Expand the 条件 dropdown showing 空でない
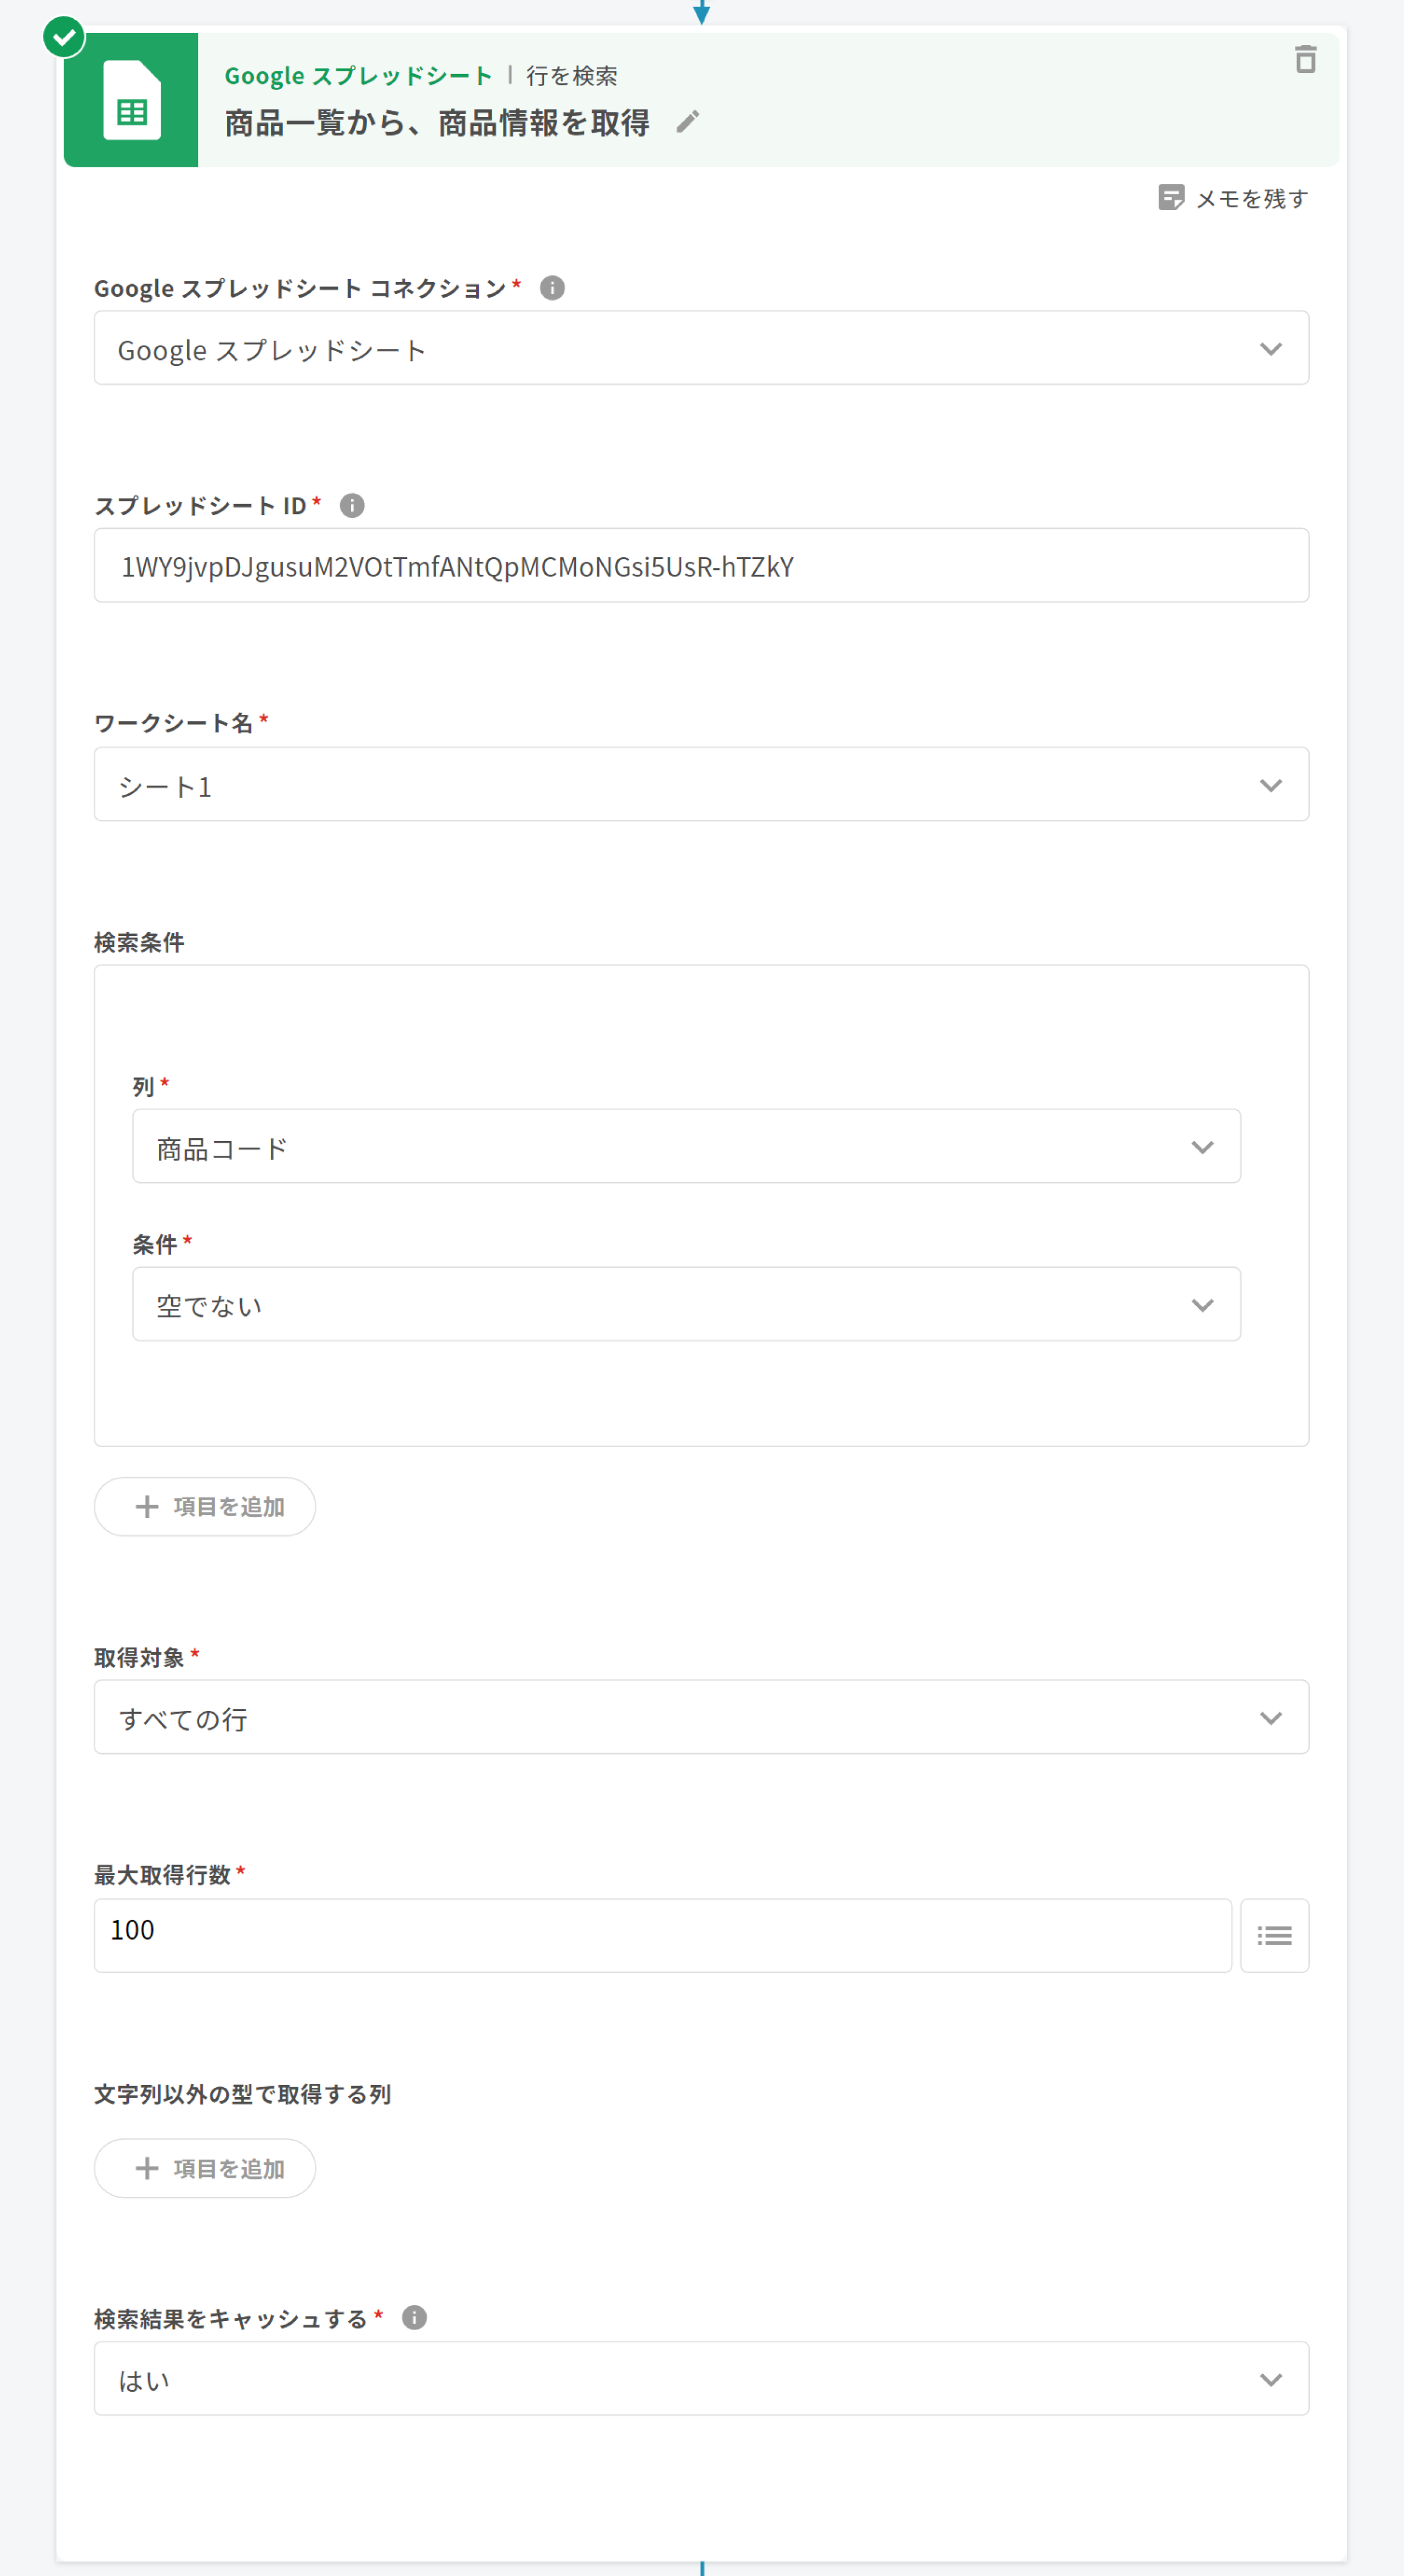The image size is (1404, 2576). pyautogui.click(x=686, y=1305)
